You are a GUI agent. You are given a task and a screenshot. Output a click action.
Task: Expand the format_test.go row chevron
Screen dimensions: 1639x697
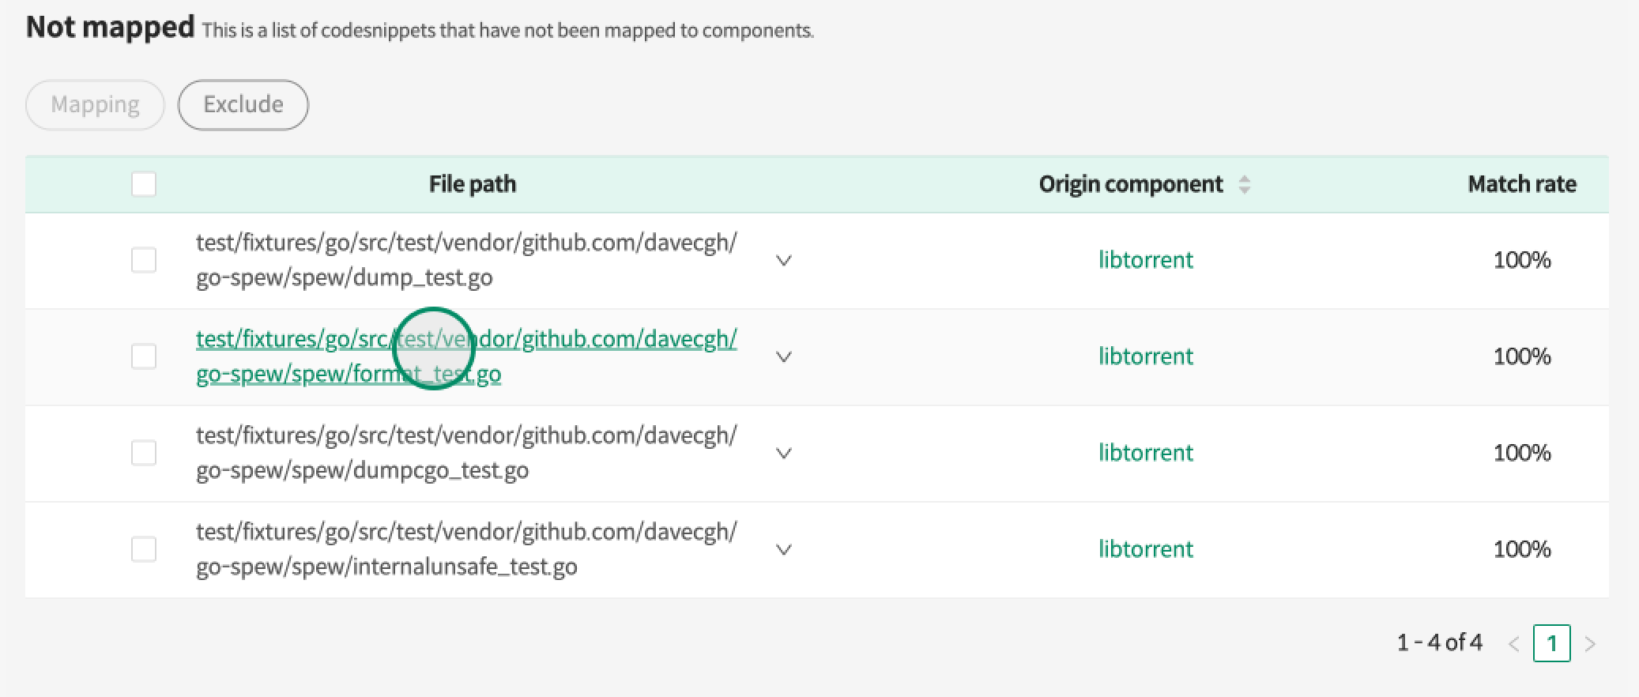click(x=784, y=357)
